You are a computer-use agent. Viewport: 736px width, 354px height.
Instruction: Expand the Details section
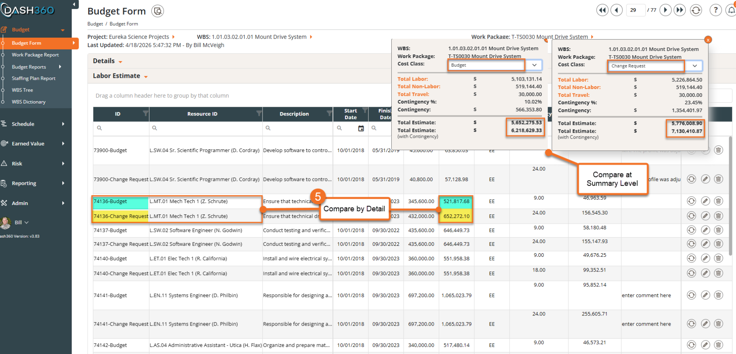pos(107,61)
